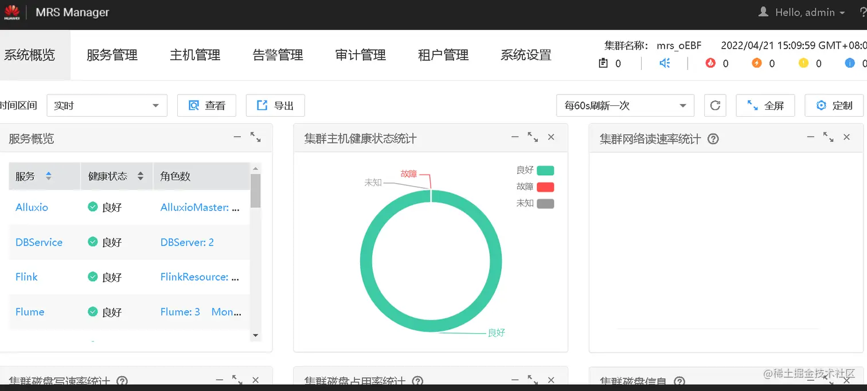Click the service table scrollbar thumb
Image resolution: width=867 pixels, height=391 pixels.
coord(256,190)
